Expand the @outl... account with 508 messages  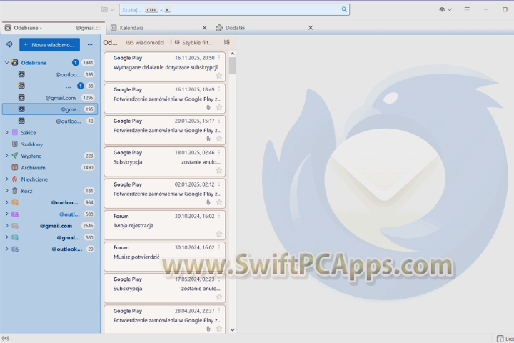click(6, 214)
